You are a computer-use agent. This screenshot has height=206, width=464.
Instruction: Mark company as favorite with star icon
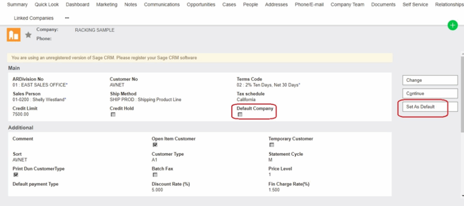tap(28, 35)
